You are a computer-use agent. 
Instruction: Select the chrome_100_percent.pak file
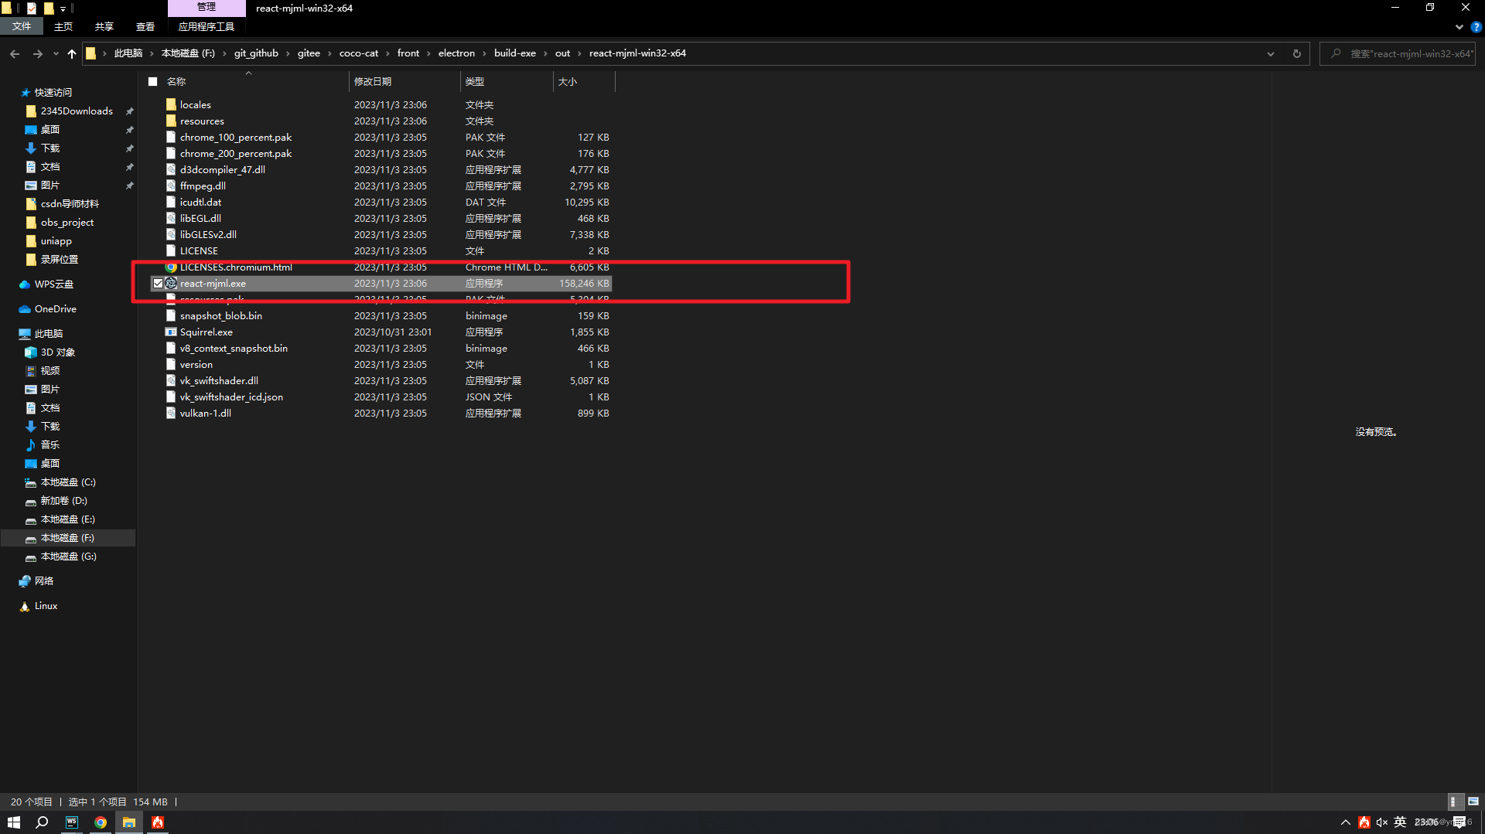coord(380,138)
